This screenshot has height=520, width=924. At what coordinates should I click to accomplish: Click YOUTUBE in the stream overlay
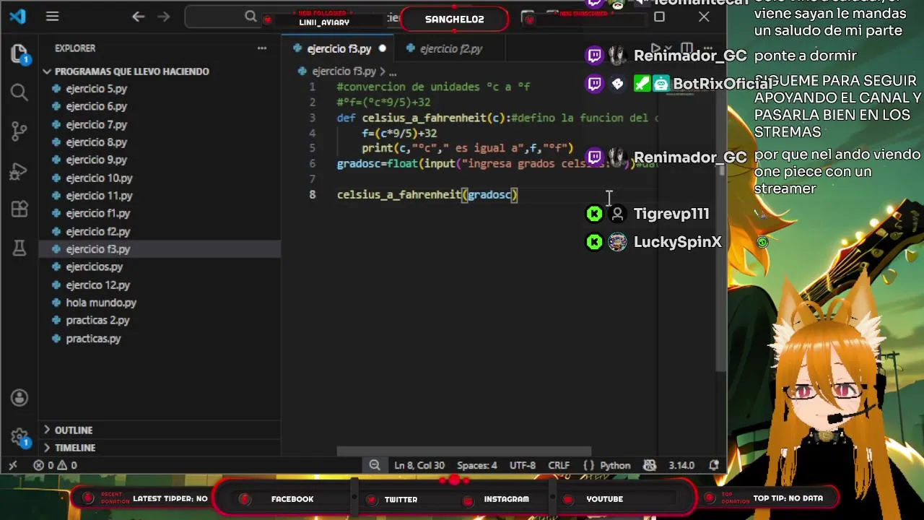[604, 499]
